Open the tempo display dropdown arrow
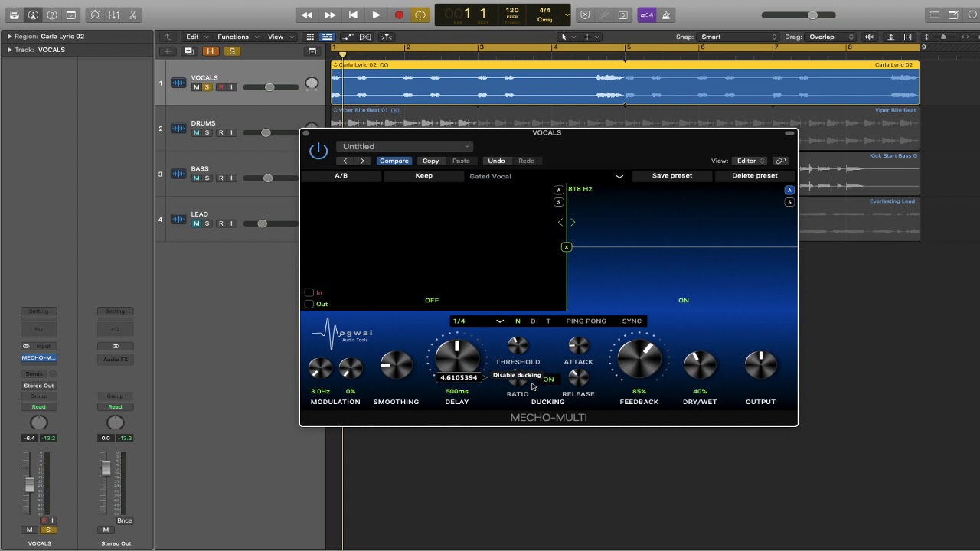Image resolution: width=980 pixels, height=551 pixels. click(567, 15)
